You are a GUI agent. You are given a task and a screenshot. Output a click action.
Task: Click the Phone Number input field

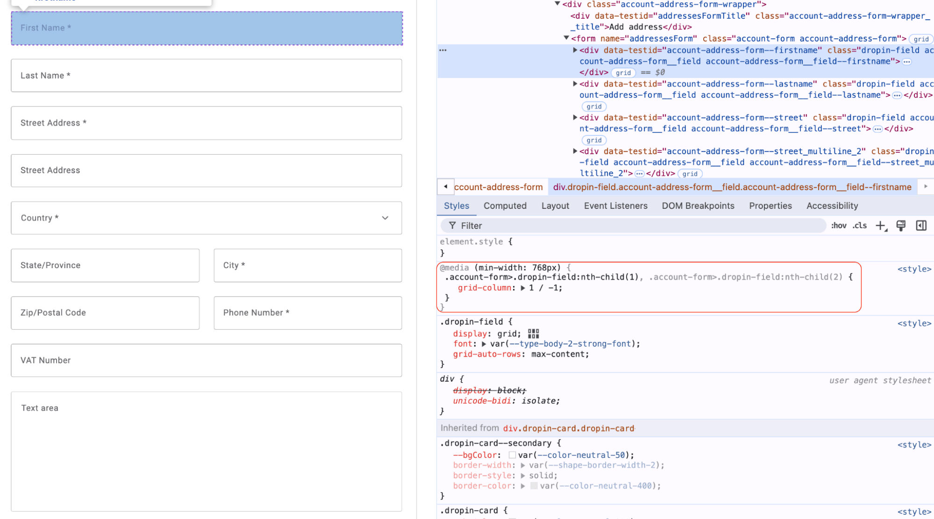pos(307,313)
